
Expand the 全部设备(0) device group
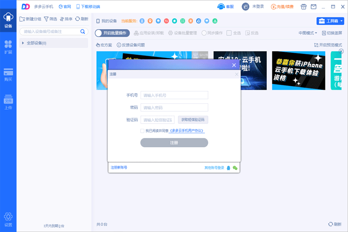tap(23, 43)
